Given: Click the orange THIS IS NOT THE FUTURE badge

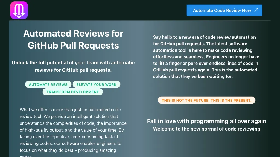Looking at the screenshot, I should click(207, 100).
